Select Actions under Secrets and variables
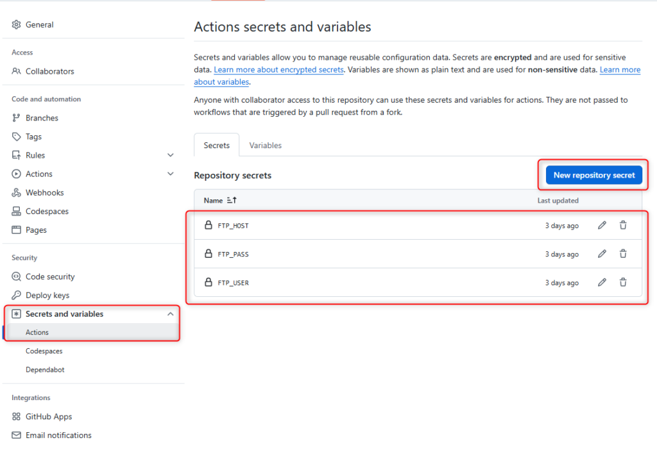The width and height of the screenshot is (657, 452). [91, 332]
